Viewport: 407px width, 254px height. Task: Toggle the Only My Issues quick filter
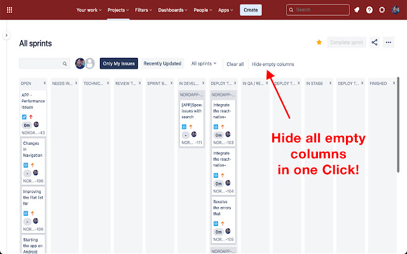(119, 63)
